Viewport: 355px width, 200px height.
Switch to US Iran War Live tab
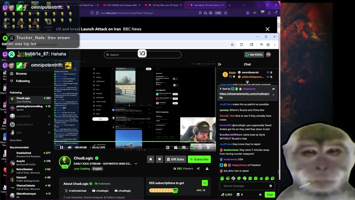click(164, 5)
